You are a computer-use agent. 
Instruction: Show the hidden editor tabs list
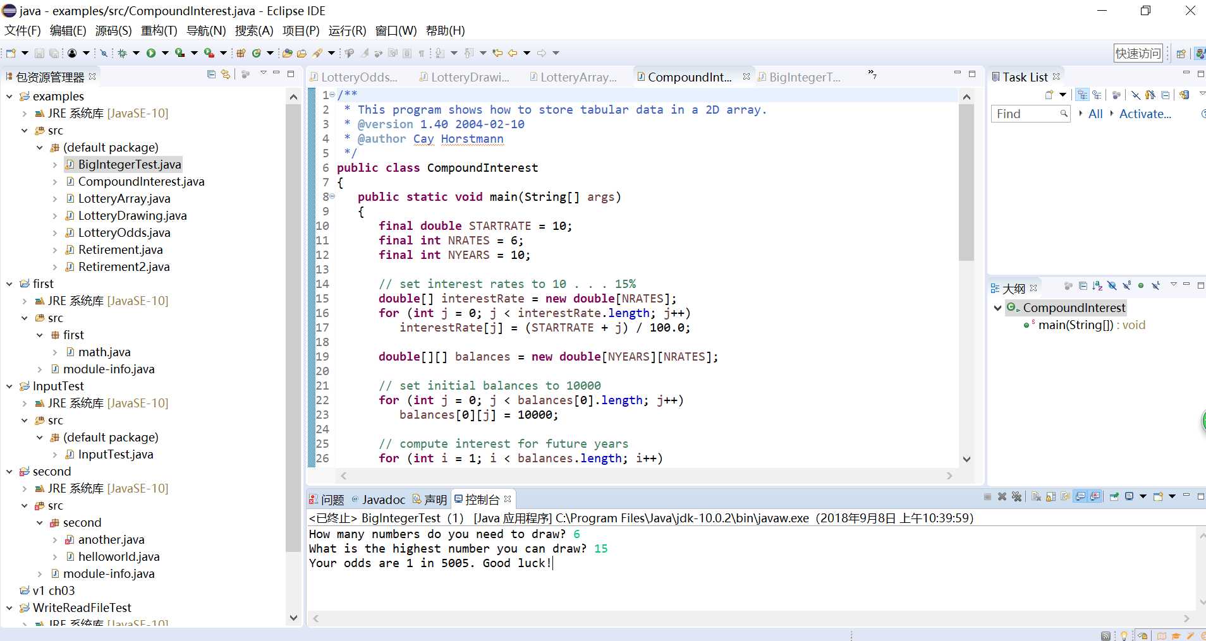(872, 75)
